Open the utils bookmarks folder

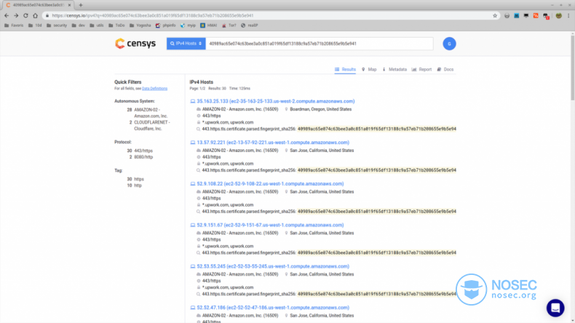click(97, 25)
